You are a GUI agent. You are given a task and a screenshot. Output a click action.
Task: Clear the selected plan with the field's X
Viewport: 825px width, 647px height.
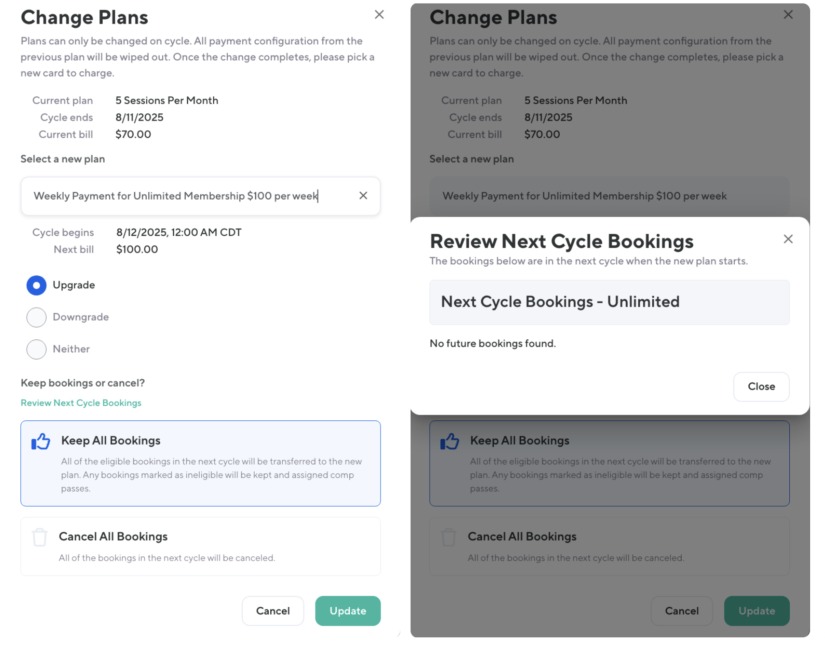[x=363, y=196]
